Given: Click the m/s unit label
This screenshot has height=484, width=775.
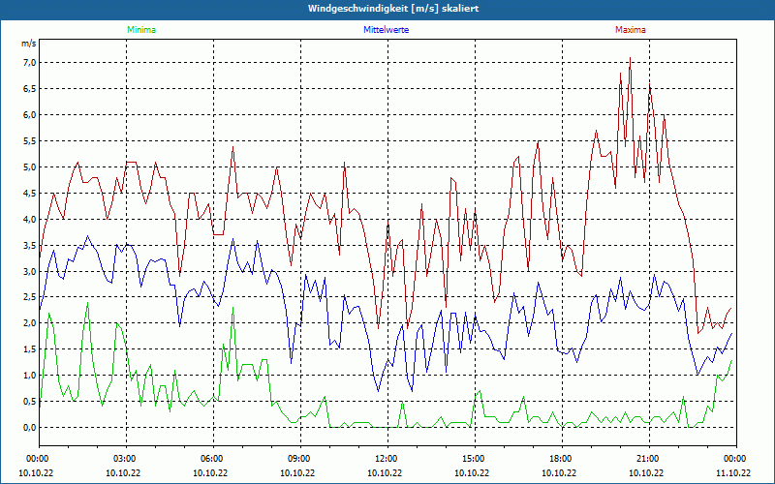Looking at the screenshot, I should click(29, 44).
